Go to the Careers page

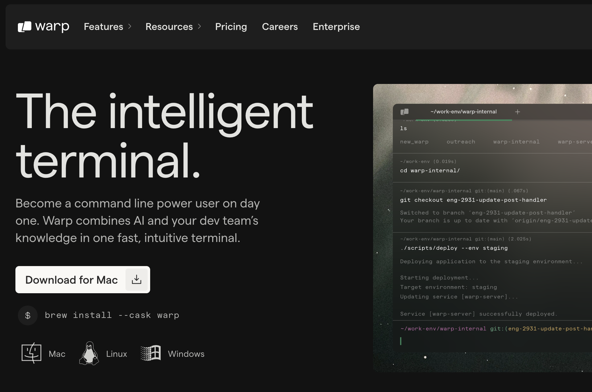coord(280,27)
